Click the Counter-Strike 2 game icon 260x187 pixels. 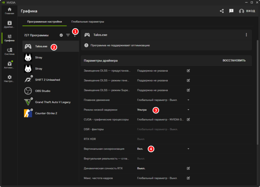[28, 113]
